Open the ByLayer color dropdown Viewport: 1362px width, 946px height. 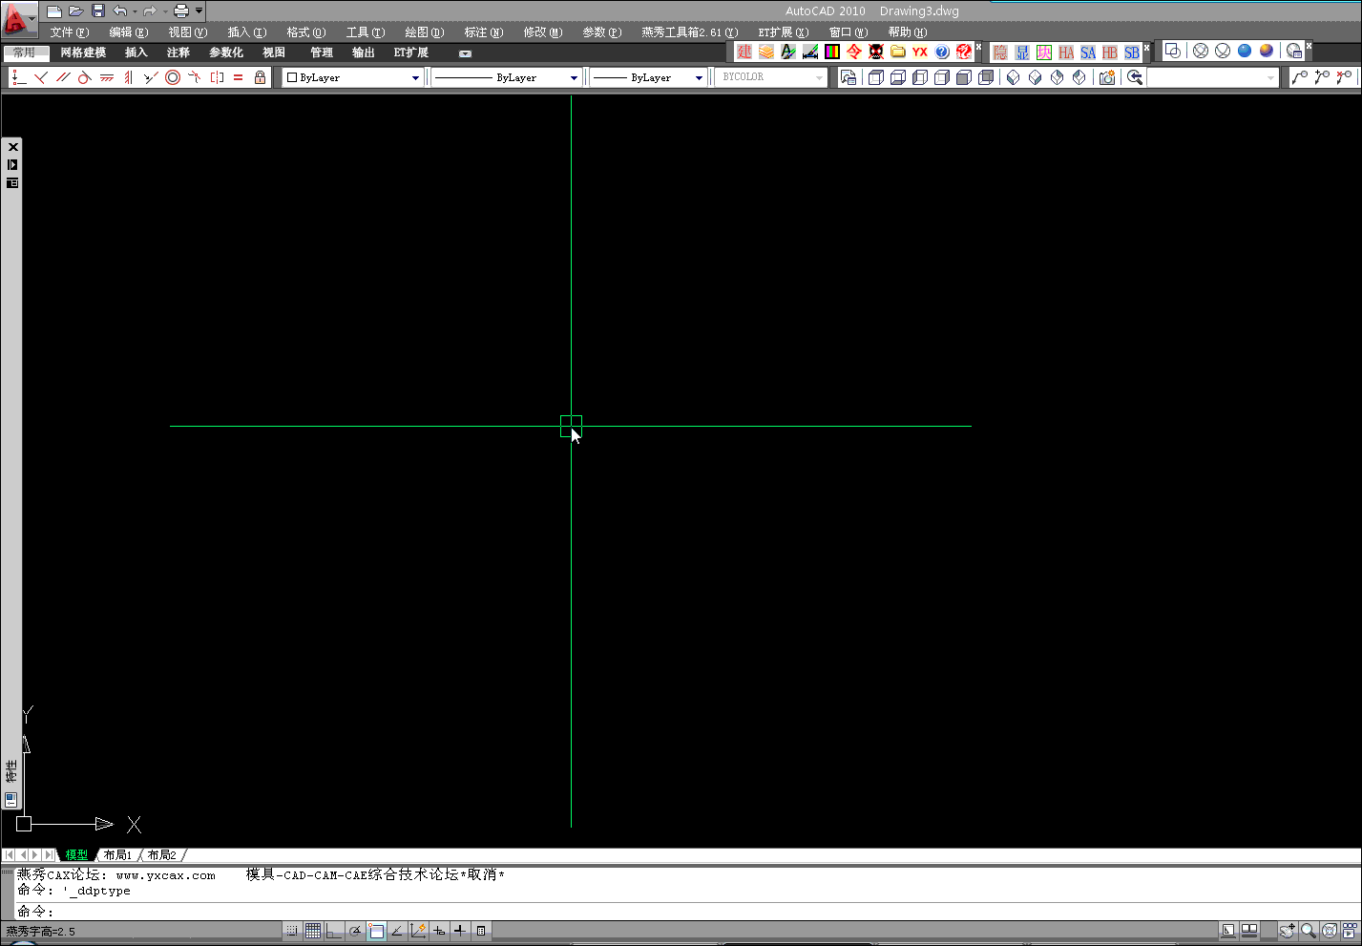coord(353,77)
